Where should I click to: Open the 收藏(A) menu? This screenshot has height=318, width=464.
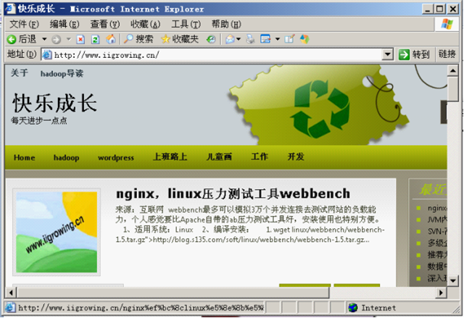tap(146, 24)
